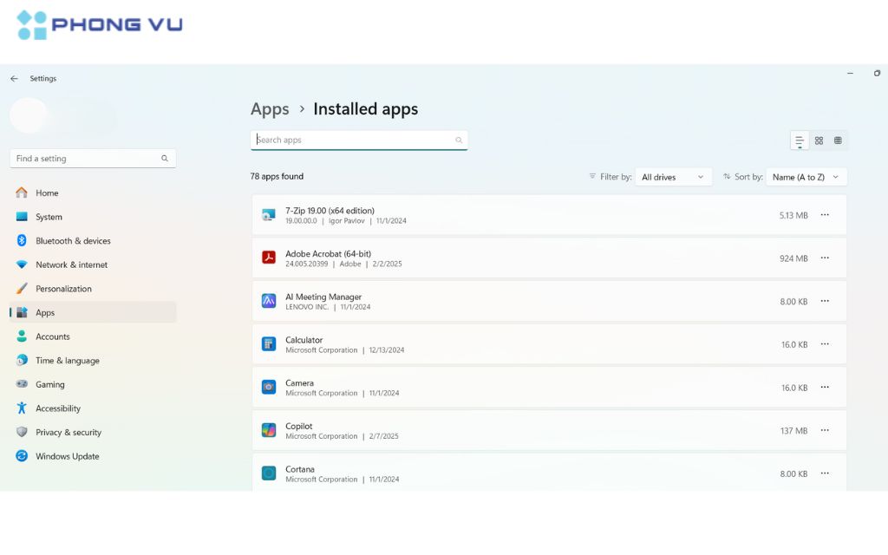Image resolution: width=888 pixels, height=555 pixels.
Task: Click the '137 MB' size value
Action: tap(794, 431)
